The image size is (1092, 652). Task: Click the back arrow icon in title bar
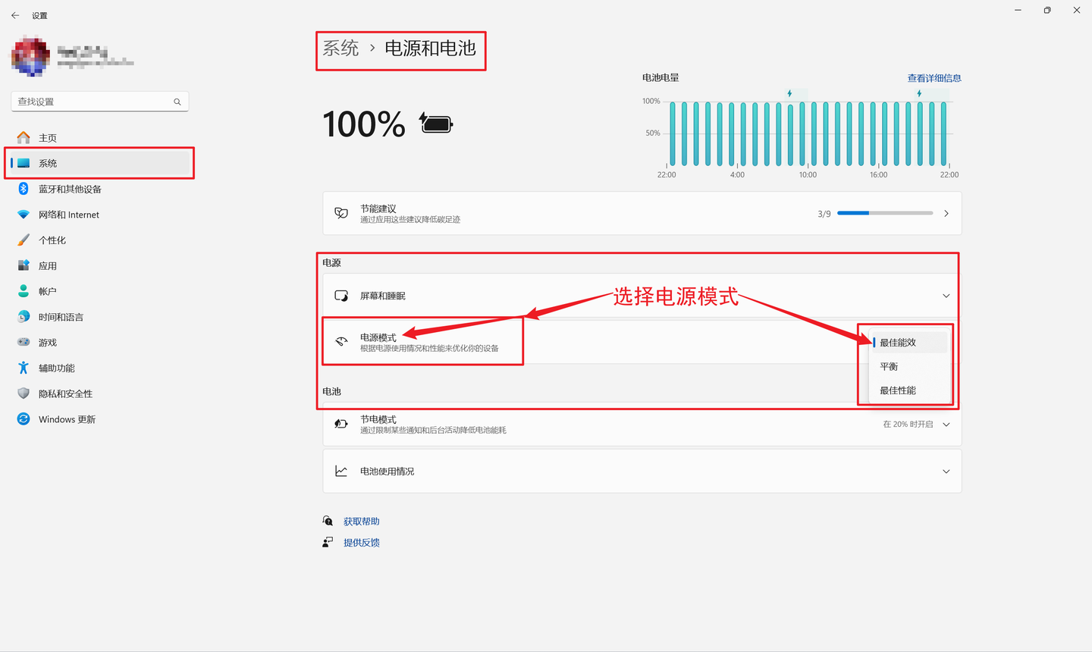[x=15, y=15]
